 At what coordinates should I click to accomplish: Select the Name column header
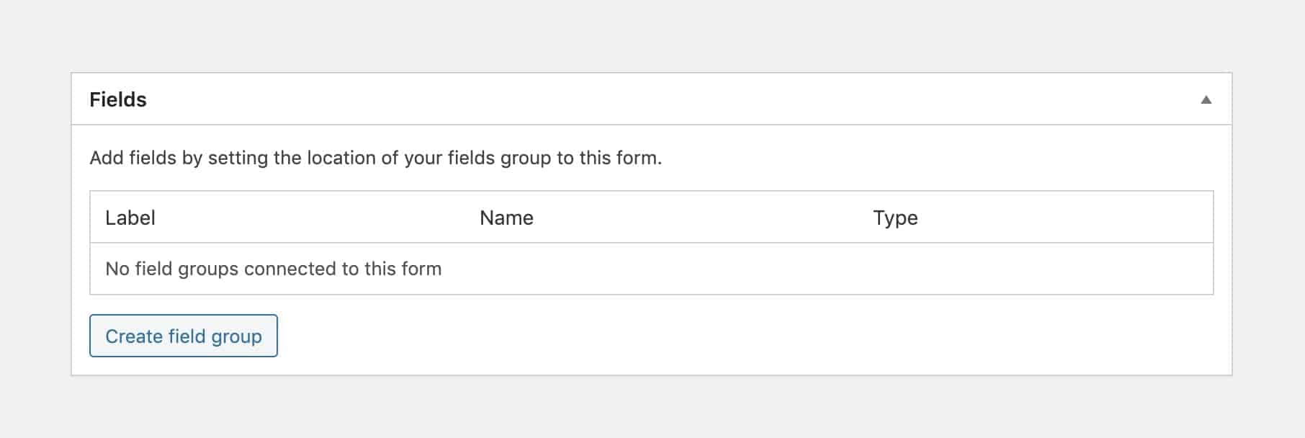[506, 218]
